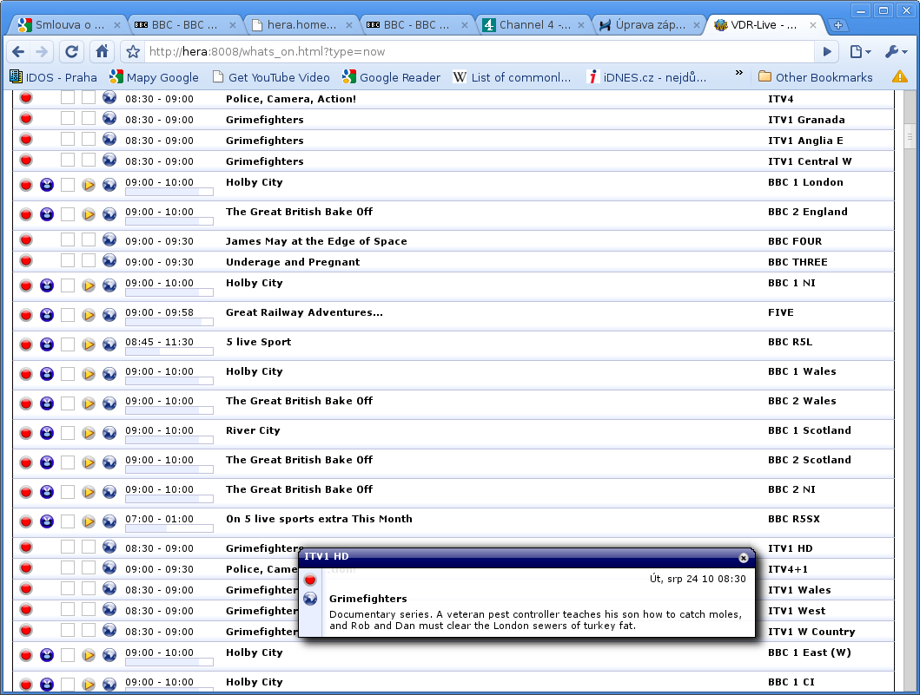
Task: Open Other Bookmarks folder
Action: (x=816, y=77)
